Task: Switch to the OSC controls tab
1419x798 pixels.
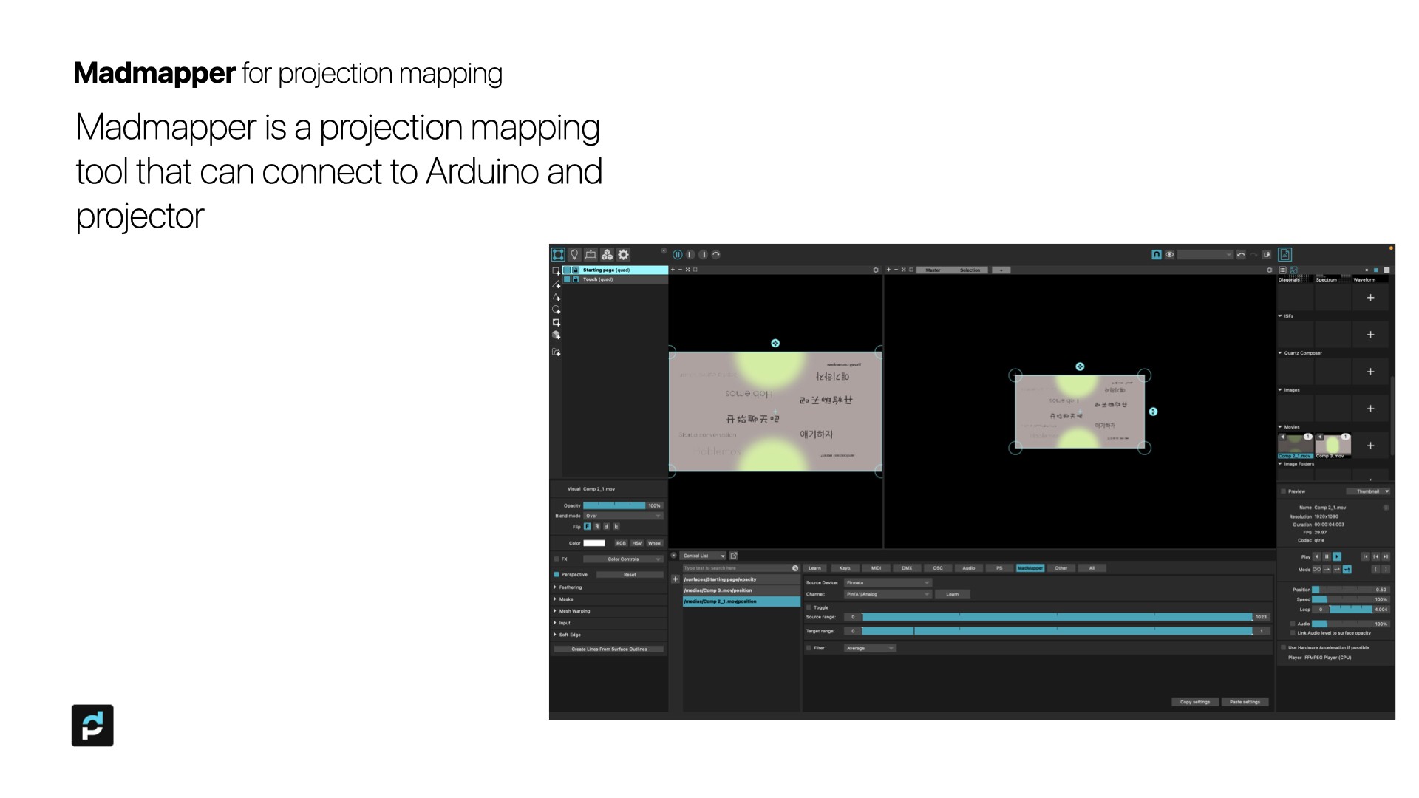Action: 938,568
